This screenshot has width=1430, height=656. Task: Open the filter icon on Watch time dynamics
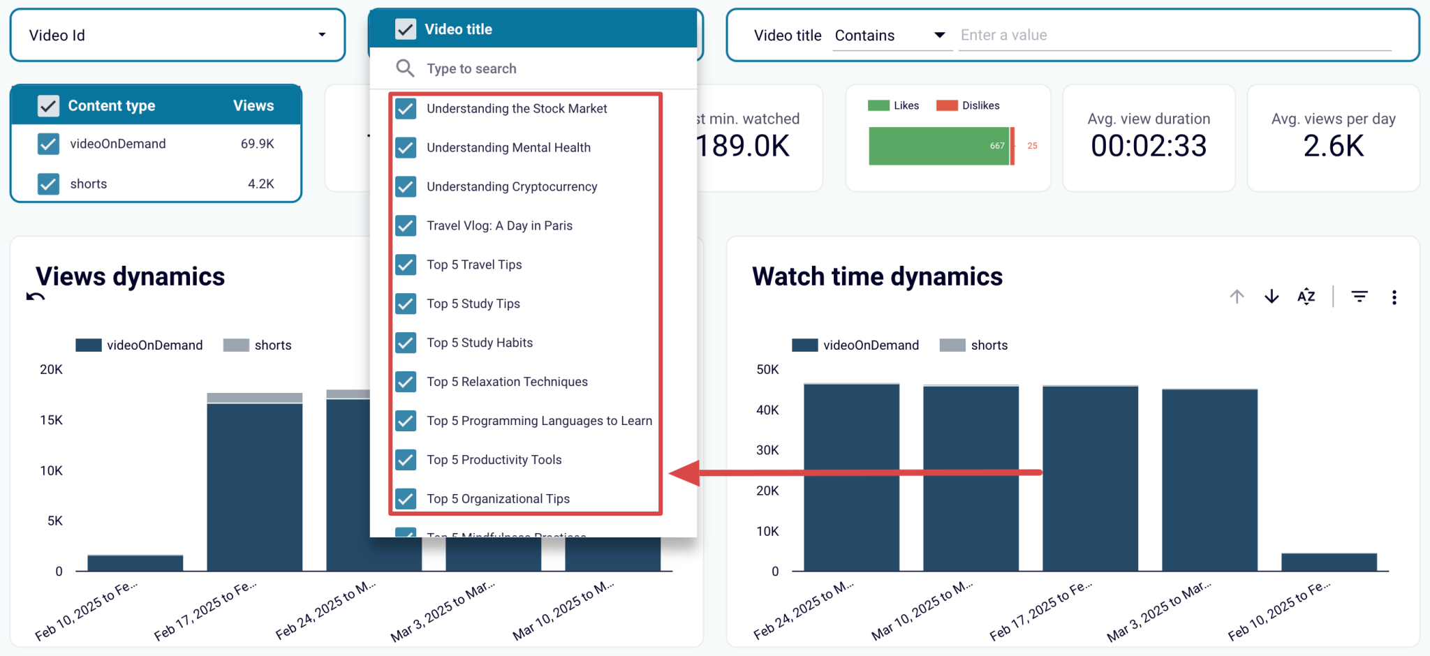click(1359, 296)
